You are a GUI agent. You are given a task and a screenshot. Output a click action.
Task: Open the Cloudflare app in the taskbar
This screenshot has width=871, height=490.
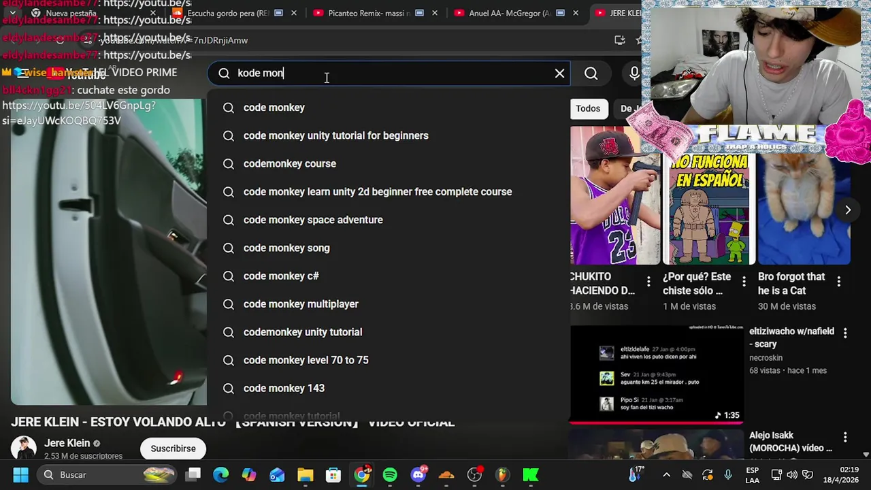[446, 474]
